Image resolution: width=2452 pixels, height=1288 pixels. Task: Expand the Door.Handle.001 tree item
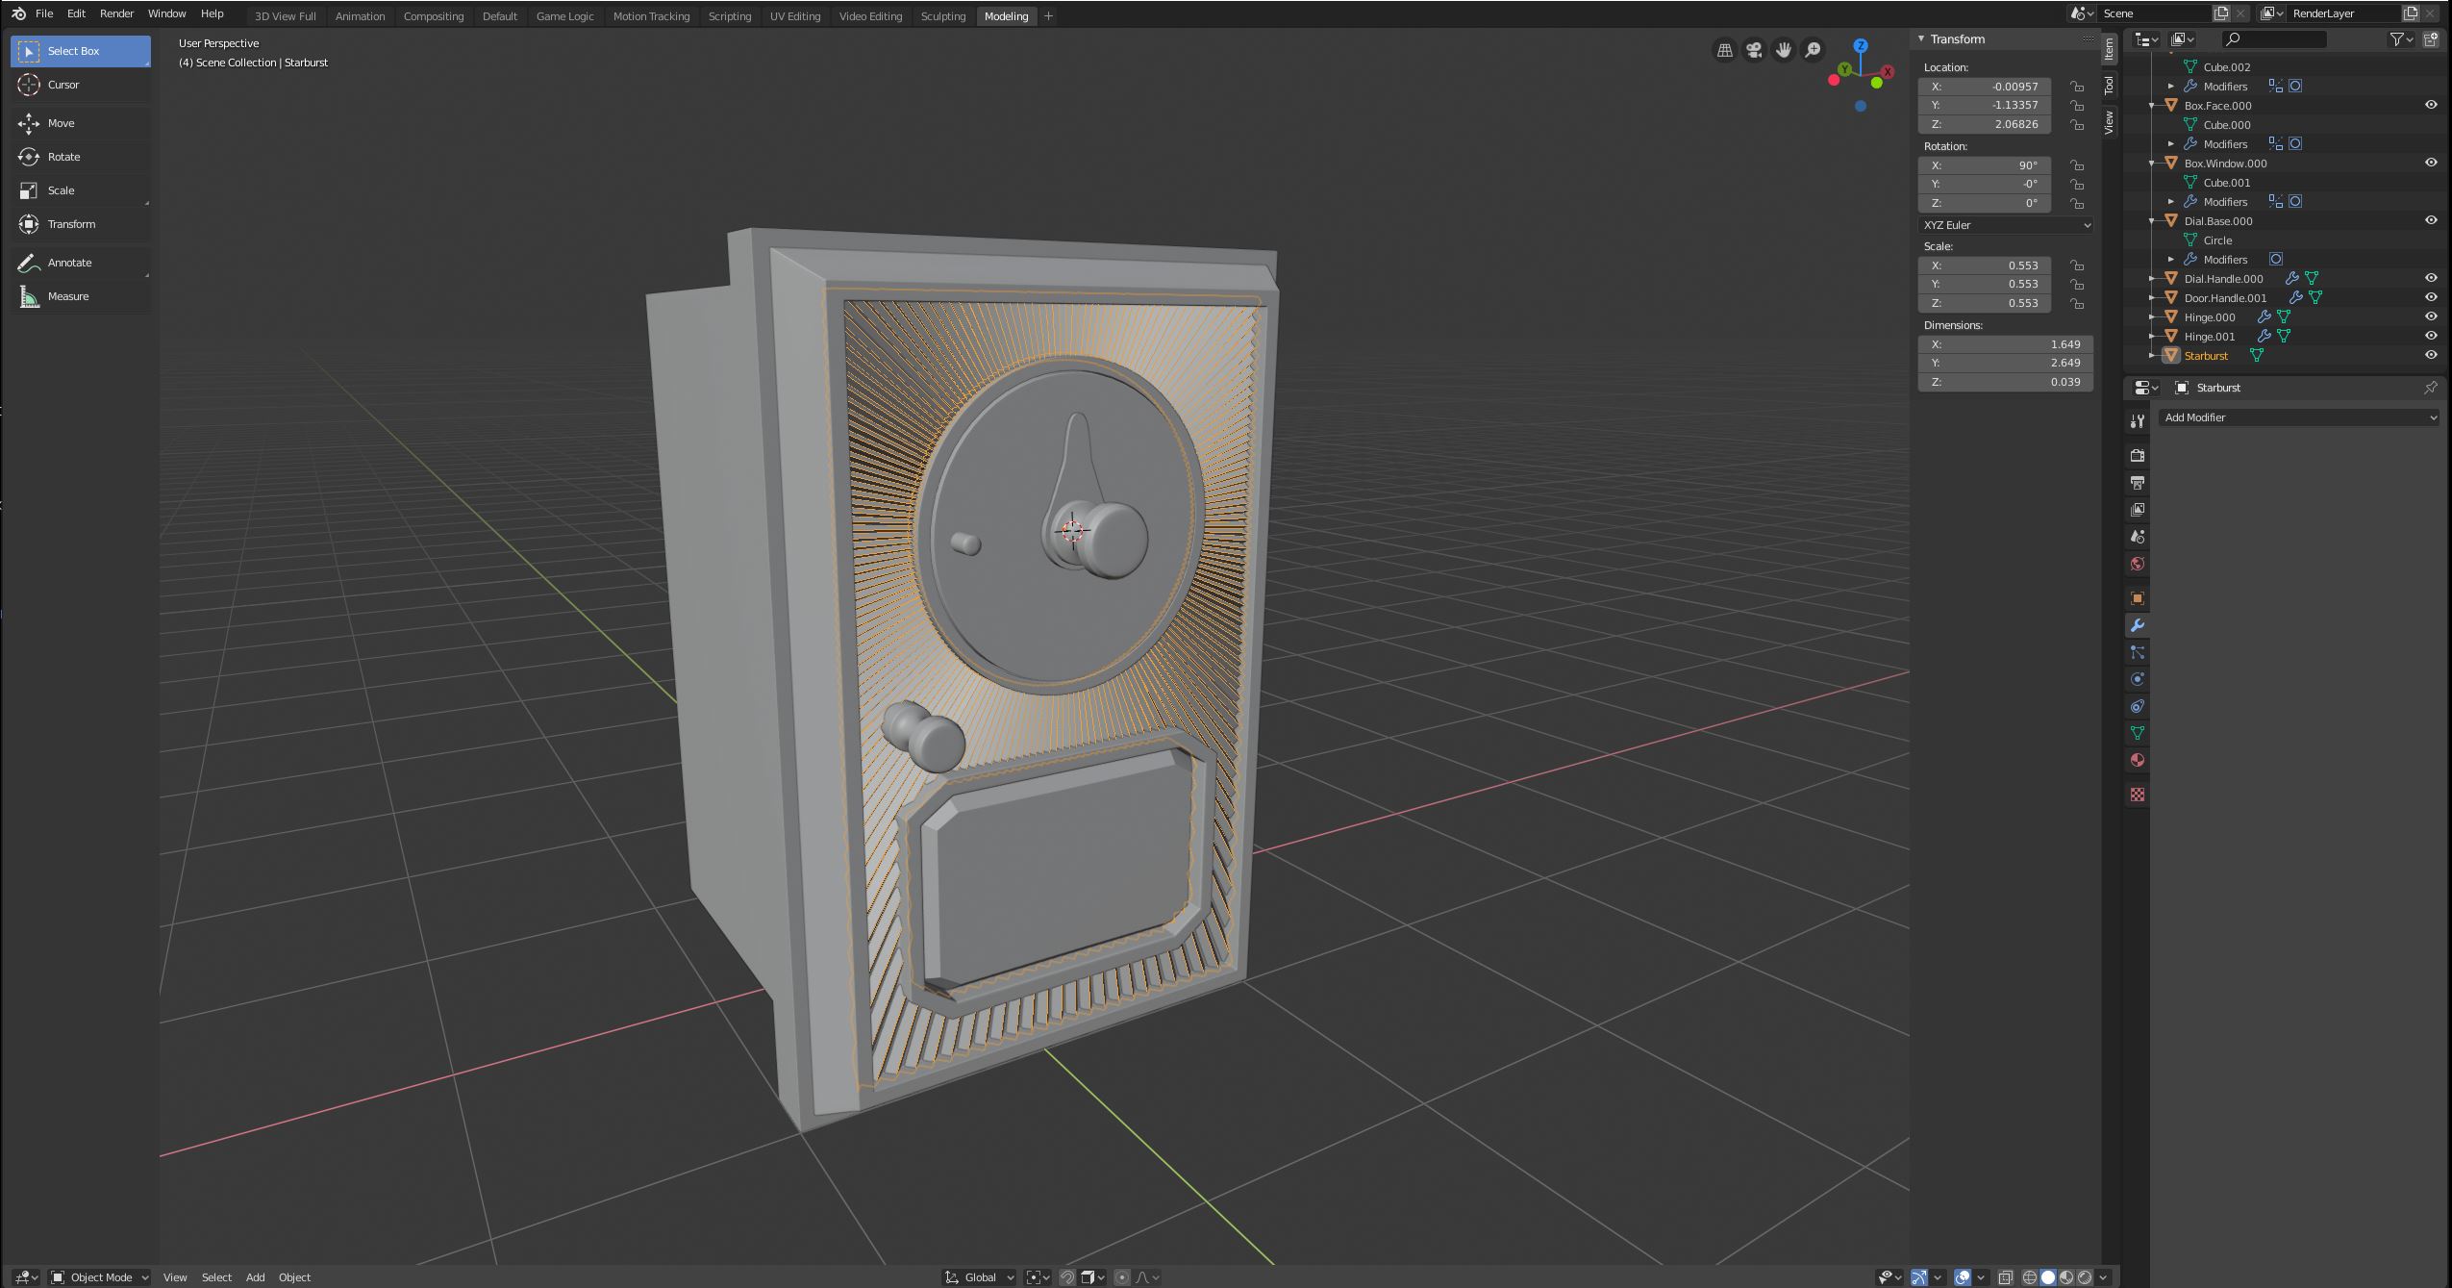(2152, 298)
